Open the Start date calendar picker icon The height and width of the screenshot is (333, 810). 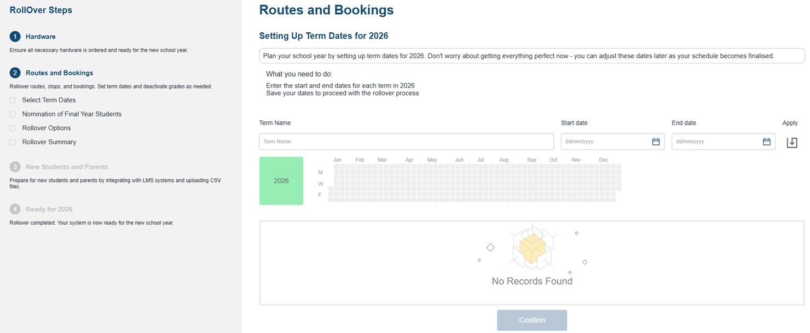click(x=656, y=142)
